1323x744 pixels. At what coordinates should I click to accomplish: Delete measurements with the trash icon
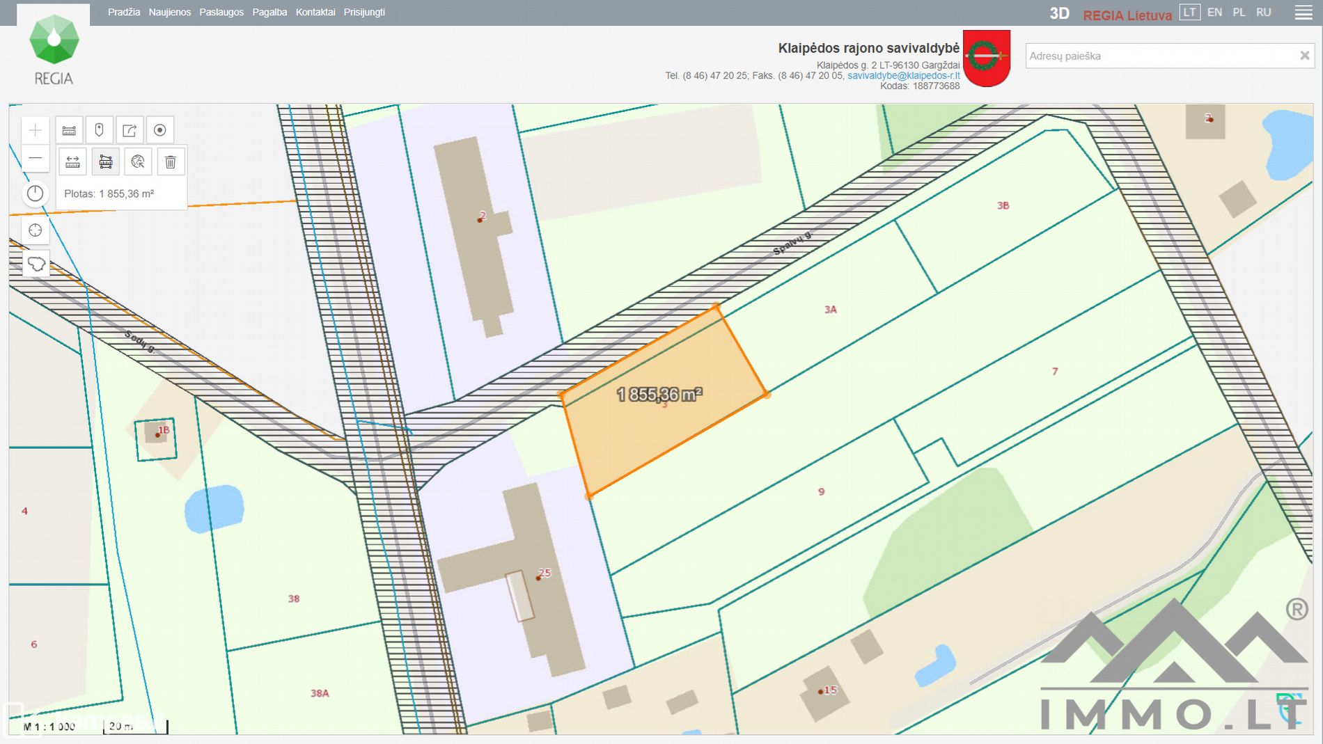click(x=171, y=162)
